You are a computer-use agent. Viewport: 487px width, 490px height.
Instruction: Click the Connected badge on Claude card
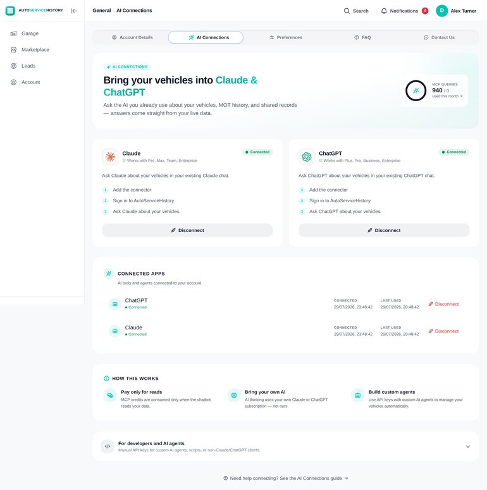point(257,152)
